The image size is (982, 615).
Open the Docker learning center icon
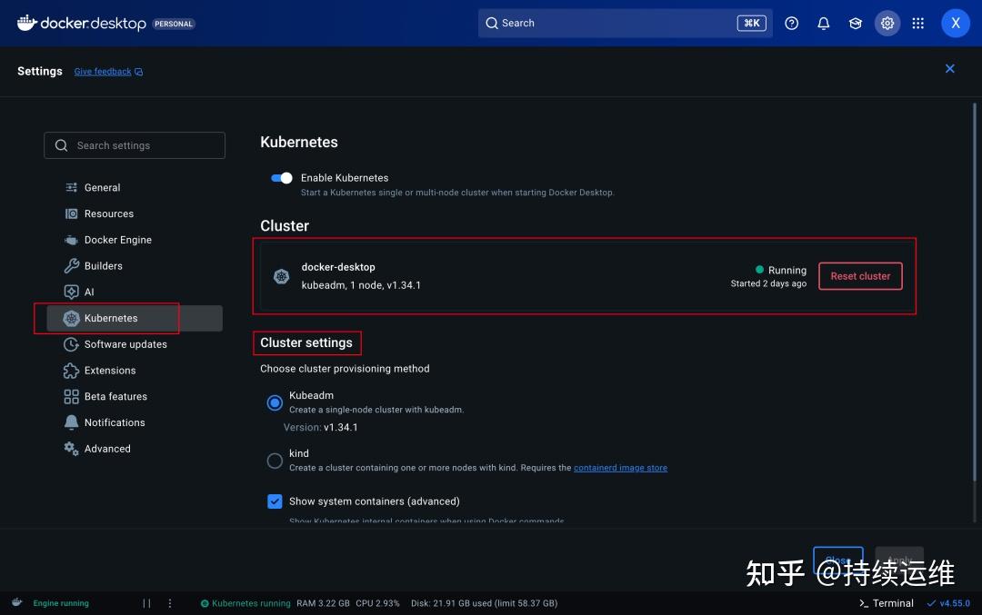click(x=855, y=23)
